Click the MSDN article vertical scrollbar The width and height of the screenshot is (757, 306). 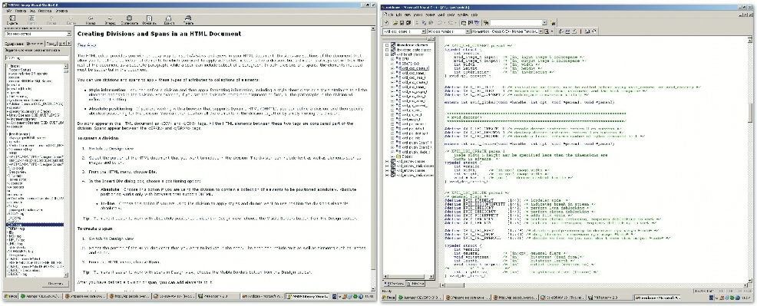coord(372,159)
